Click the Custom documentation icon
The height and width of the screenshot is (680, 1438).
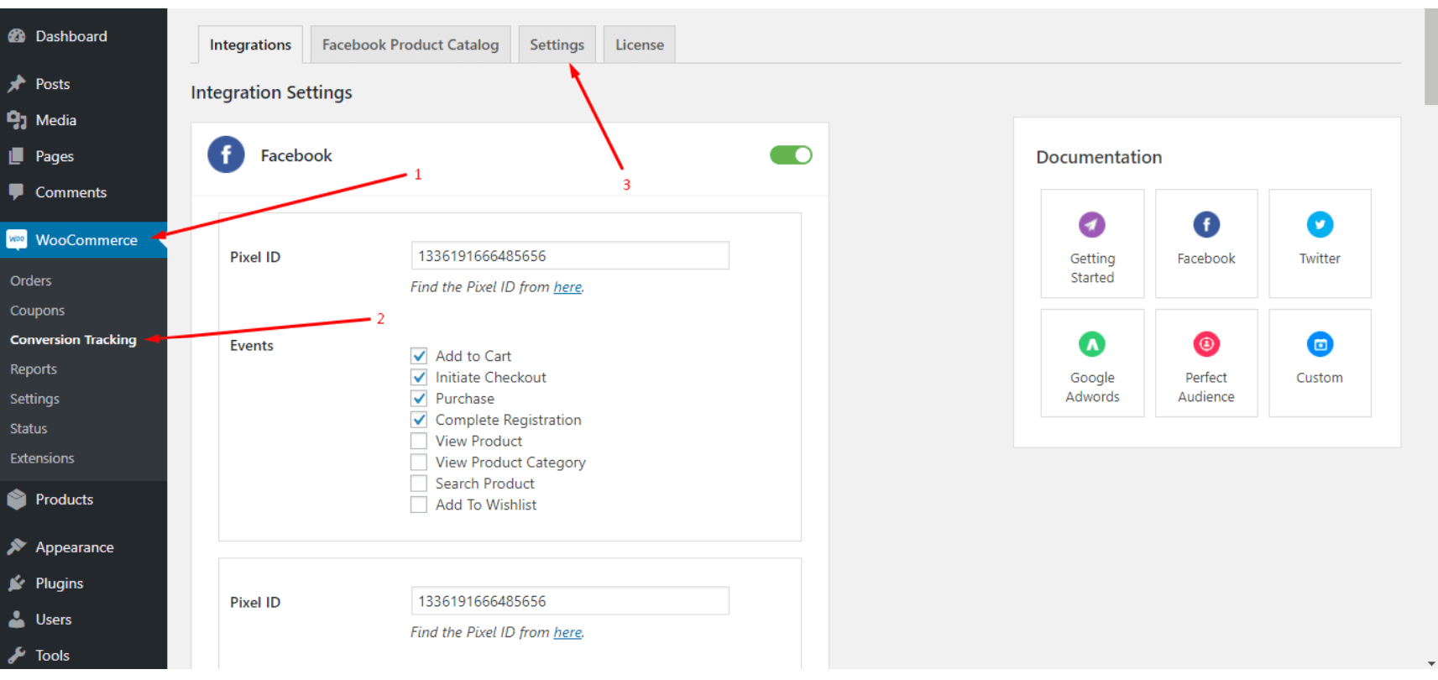point(1320,344)
